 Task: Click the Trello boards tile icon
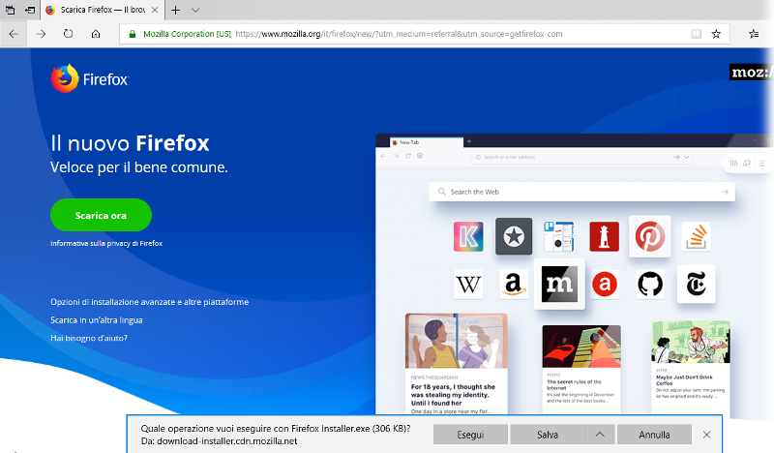pyautogui.click(x=559, y=236)
